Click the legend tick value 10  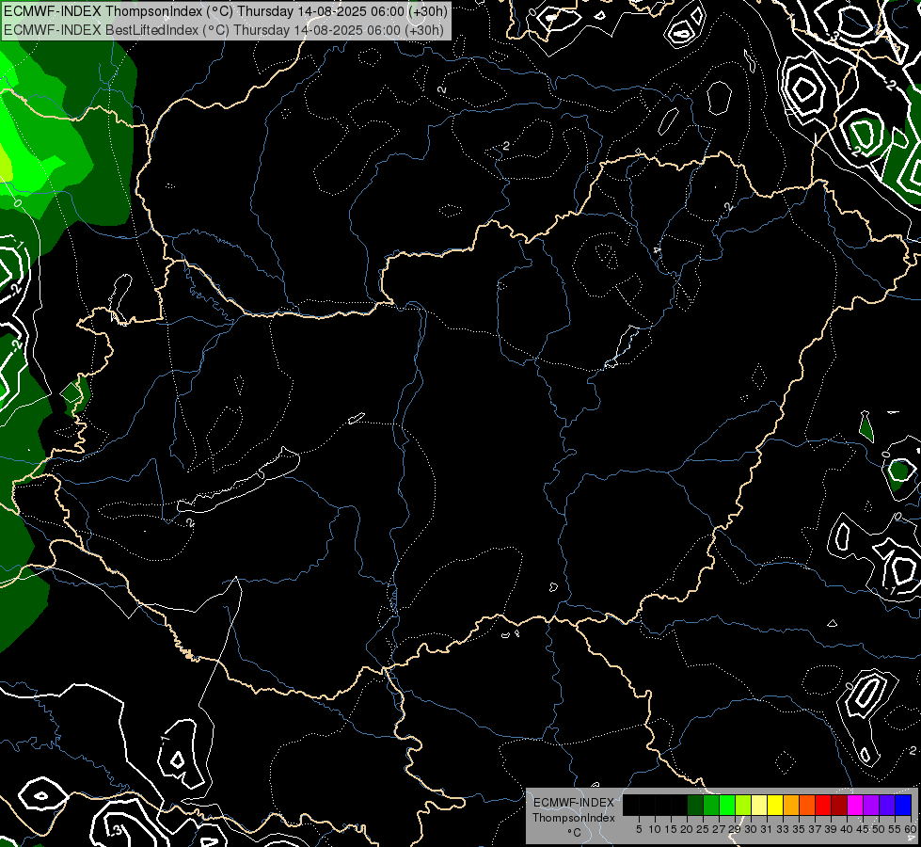(655, 829)
